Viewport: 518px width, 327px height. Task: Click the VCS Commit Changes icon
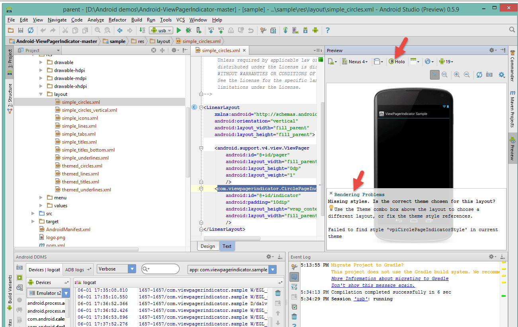pos(221,30)
